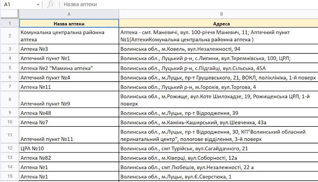Select the row 8 header
The width and height of the screenshot is (318, 182).
10,100
